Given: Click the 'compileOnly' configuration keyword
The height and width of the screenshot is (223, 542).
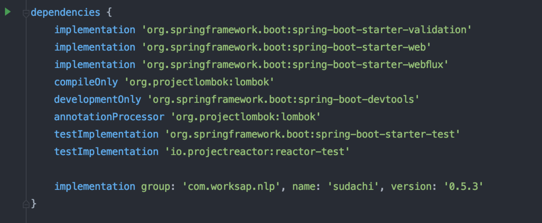Looking at the screenshot, I should [x=86, y=82].
